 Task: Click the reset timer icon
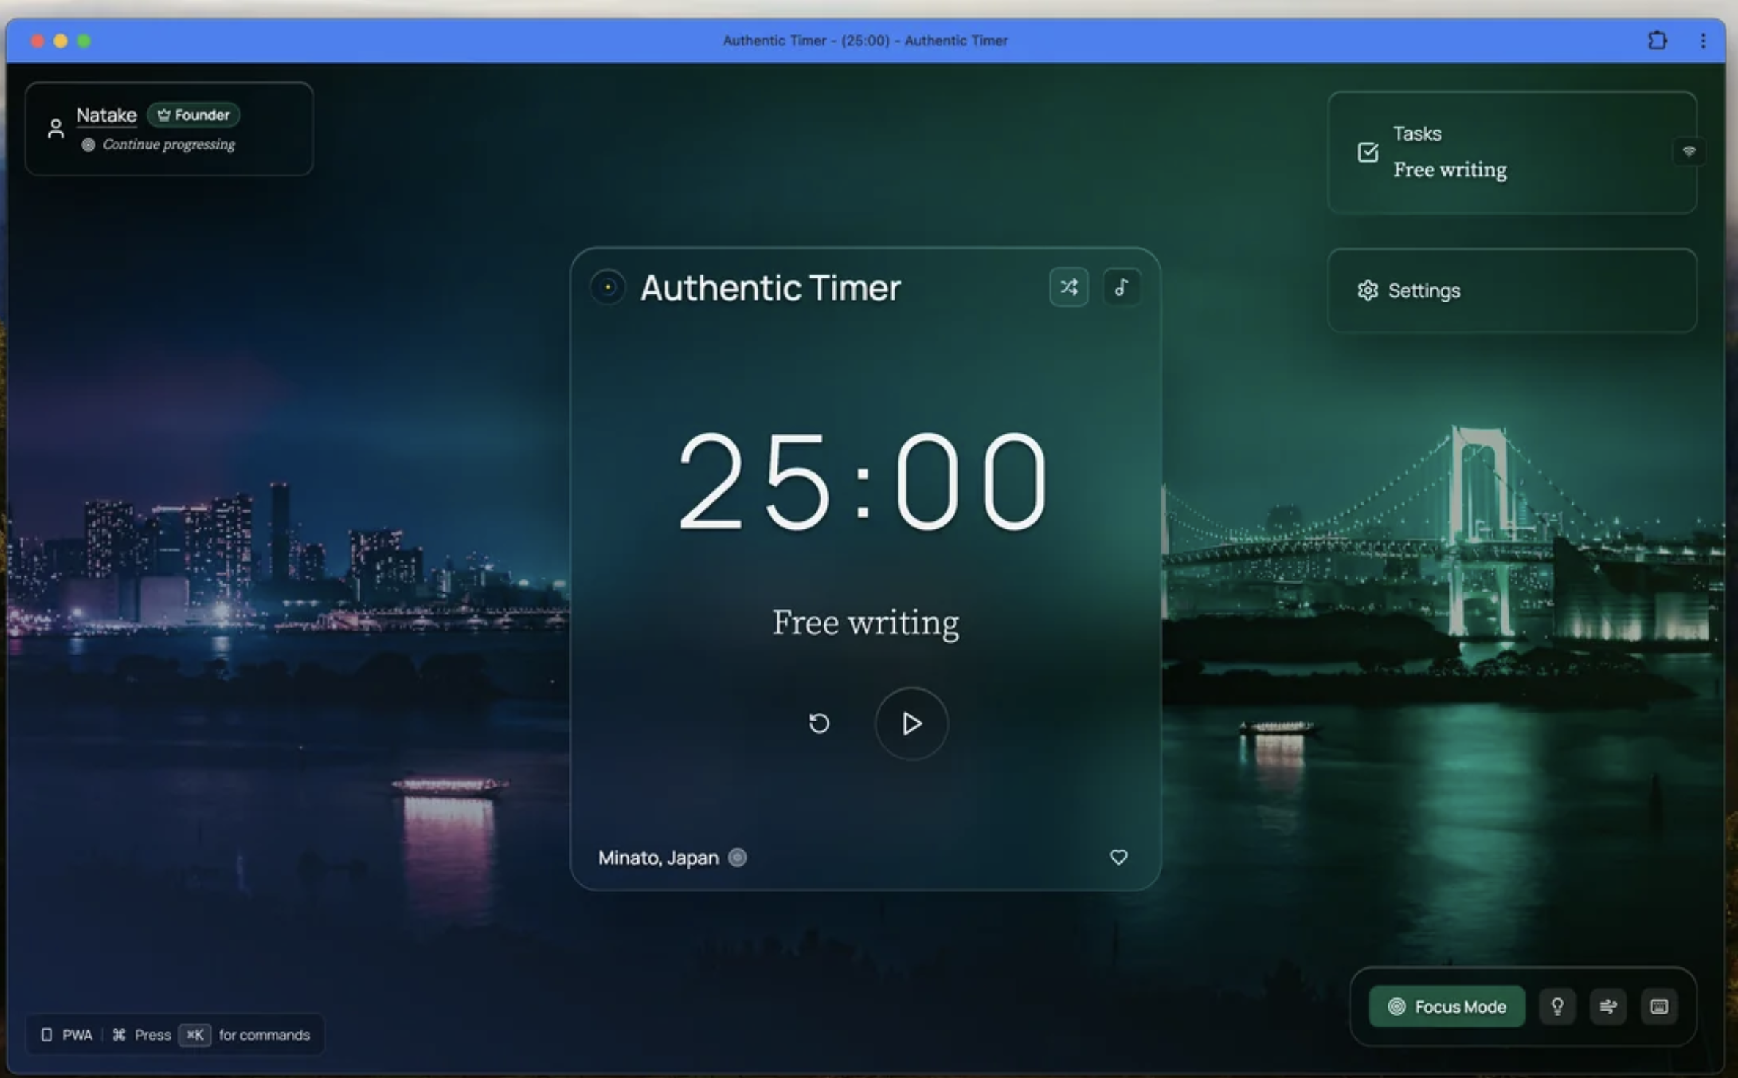coord(818,724)
